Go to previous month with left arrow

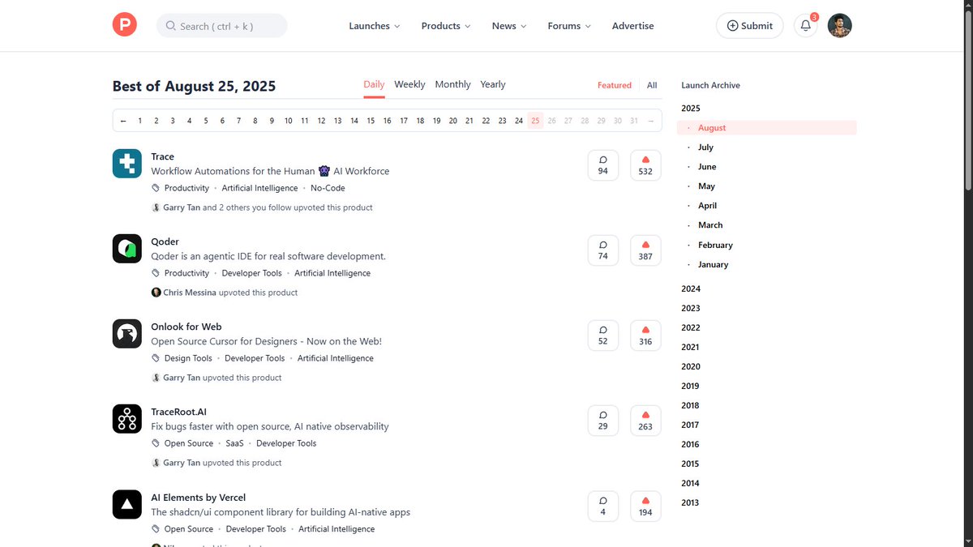coord(123,121)
